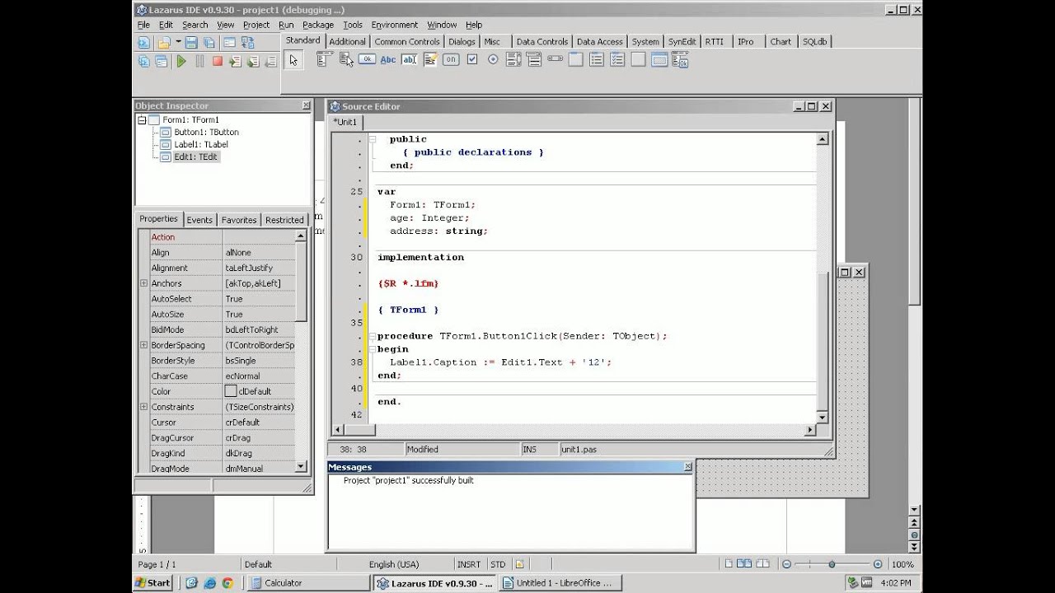1055x593 pixels.
Task: Select the TRadioButton component icon
Action: 493,59
